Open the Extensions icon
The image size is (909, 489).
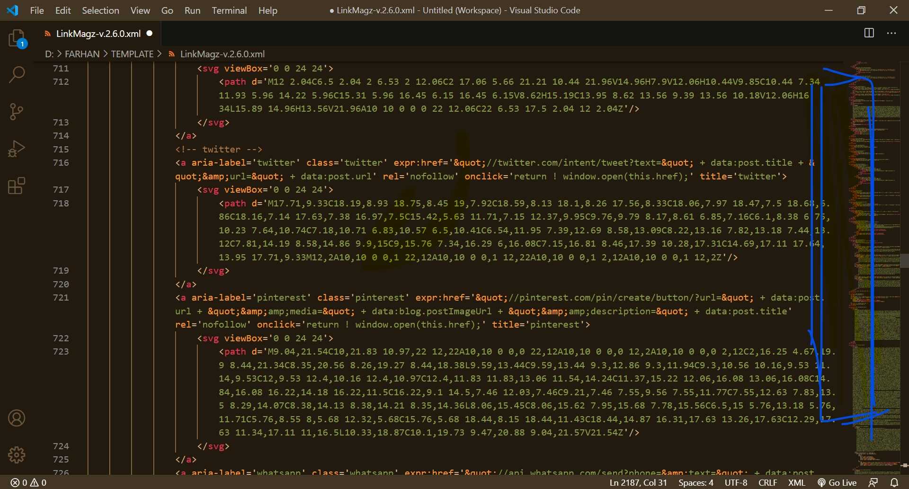pos(17,186)
